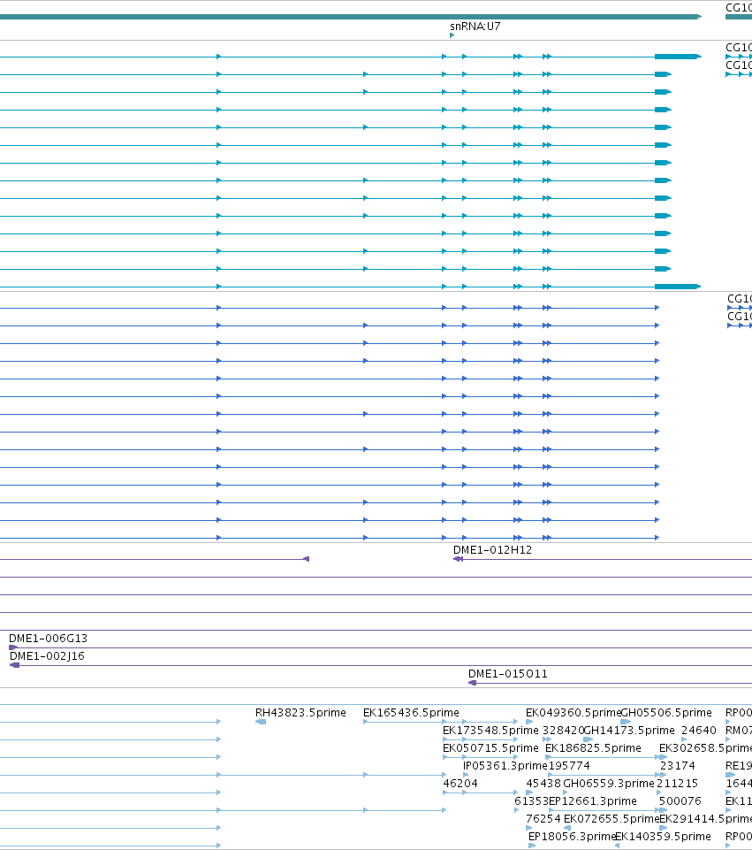Click the EK140359.5prime label

[x=664, y=837]
